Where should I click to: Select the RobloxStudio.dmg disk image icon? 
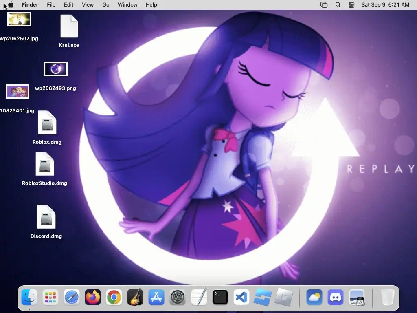pos(45,164)
